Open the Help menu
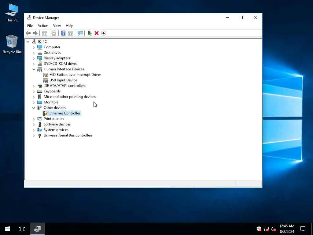The image size is (313, 235). click(x=69, y=26)
